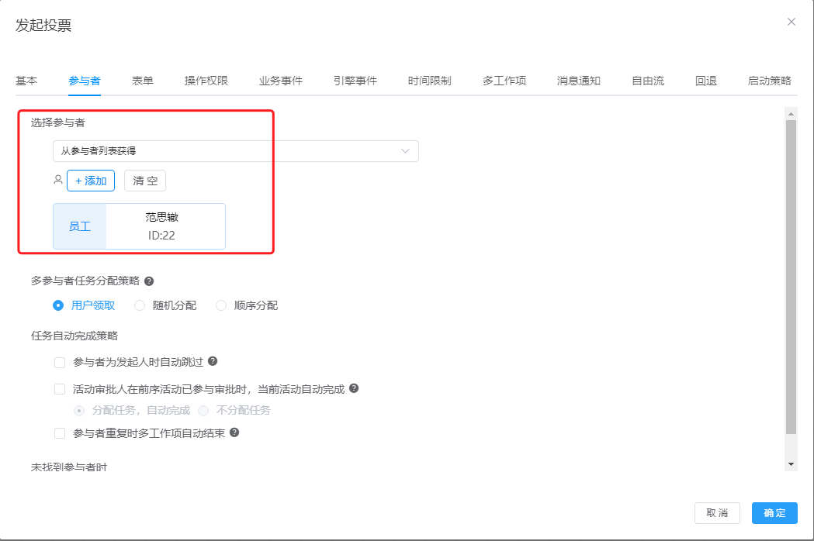Enable 参与者为发起人时自动跳过 checkbox
Viewport: 814px width, 541px height.
tap(60, 362)
